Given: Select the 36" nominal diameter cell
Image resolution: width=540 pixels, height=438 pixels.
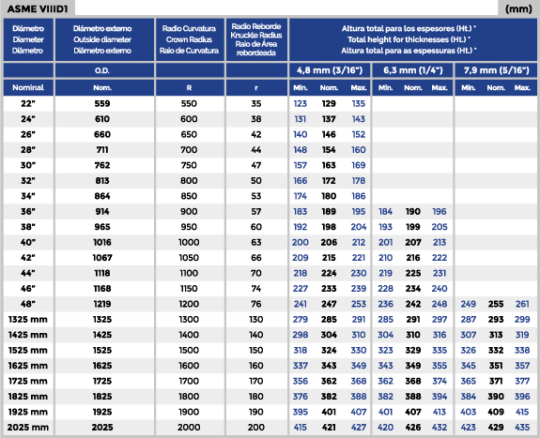Looking at the screenshot, I should point(28,211).
